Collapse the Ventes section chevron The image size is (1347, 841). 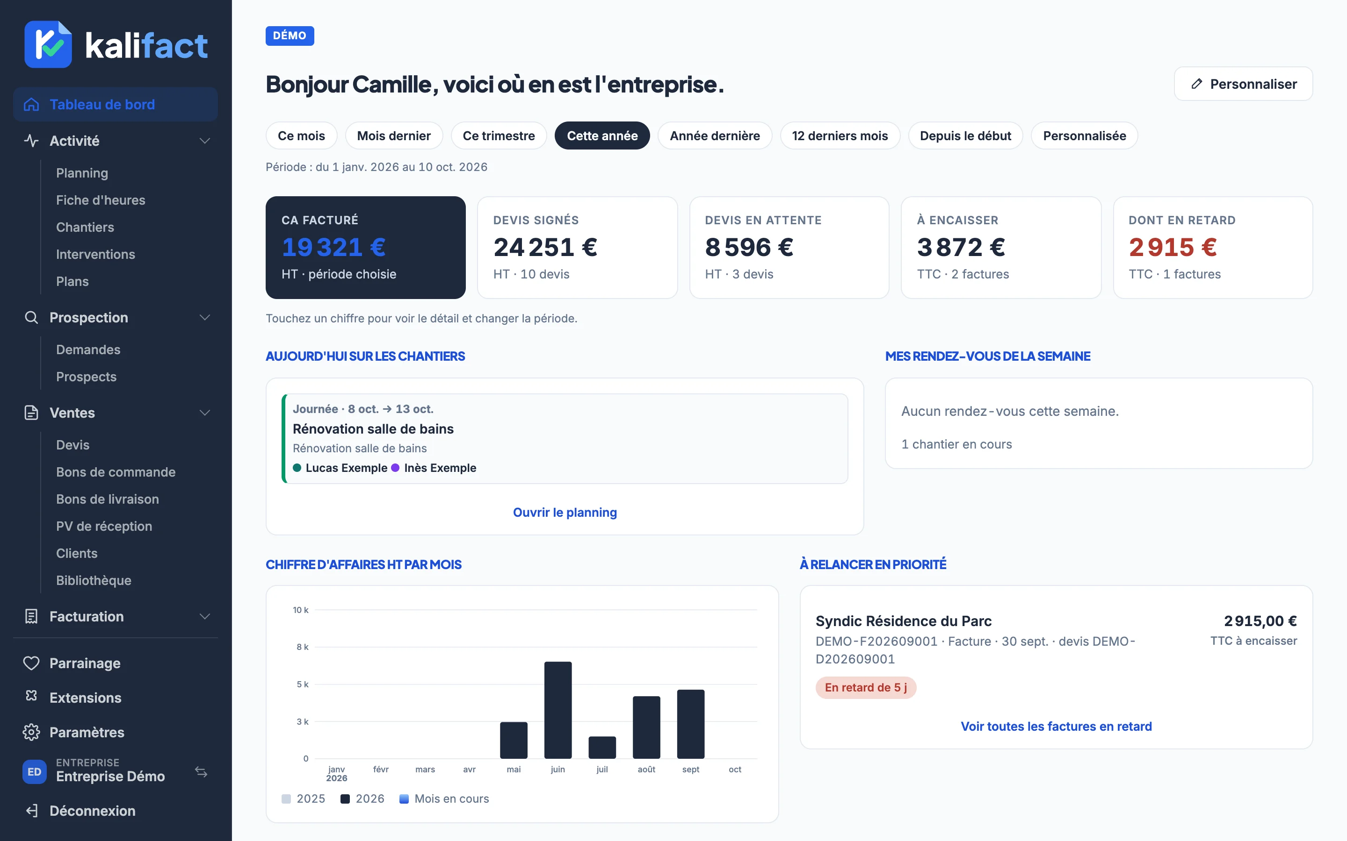(205, 413)
